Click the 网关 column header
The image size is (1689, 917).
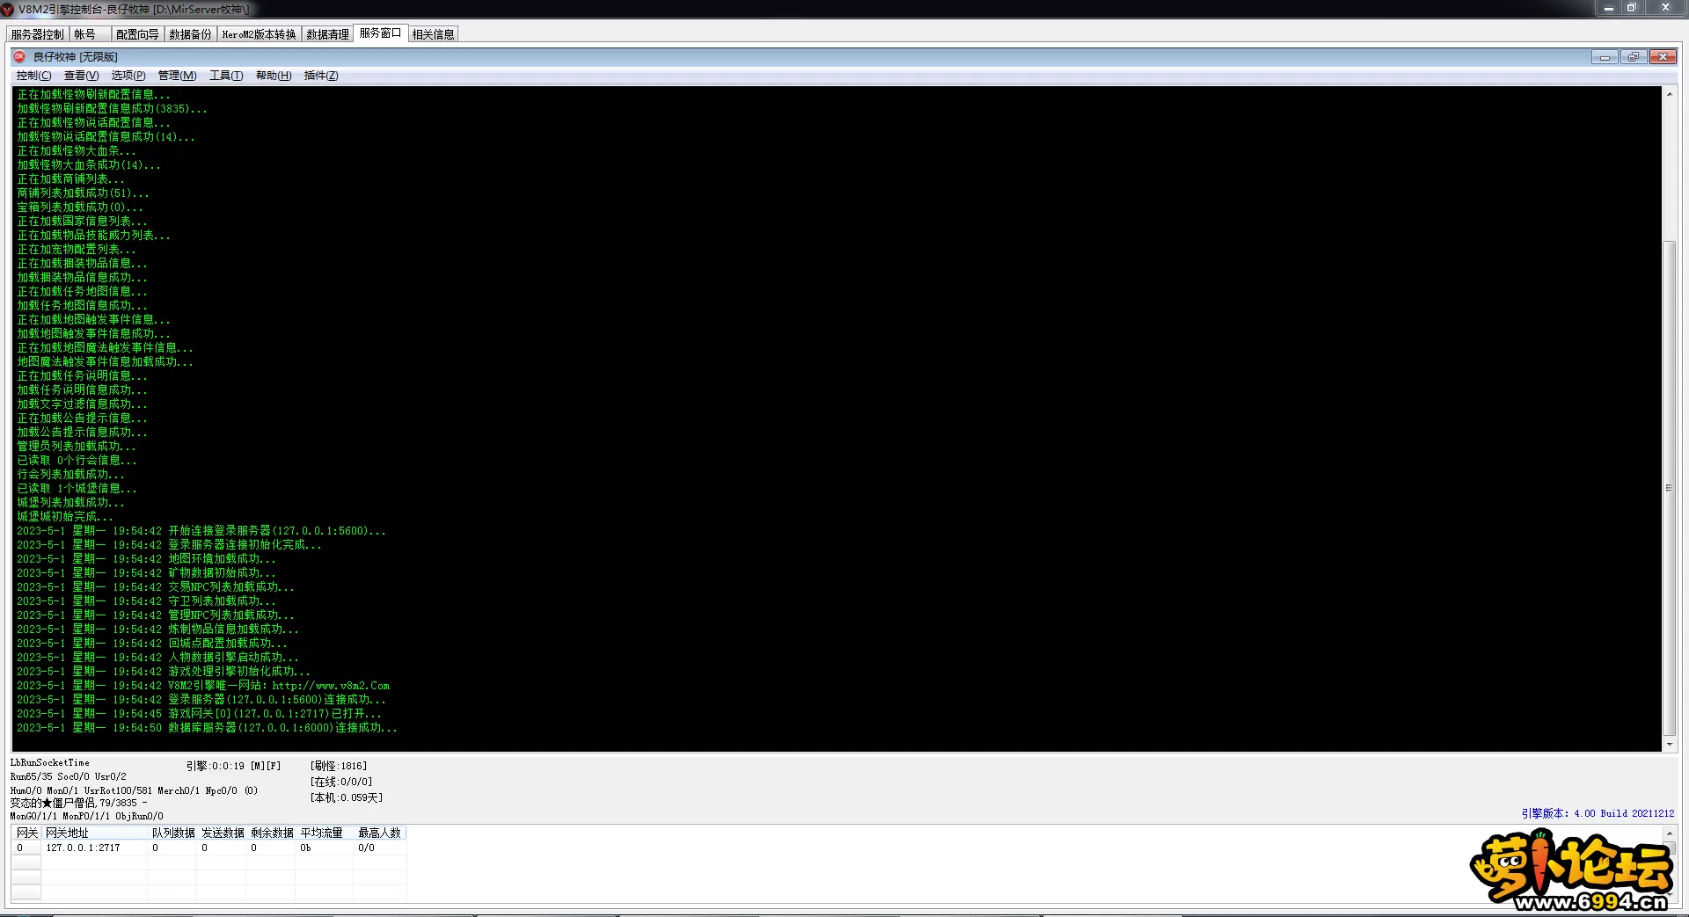pos(26,833)
